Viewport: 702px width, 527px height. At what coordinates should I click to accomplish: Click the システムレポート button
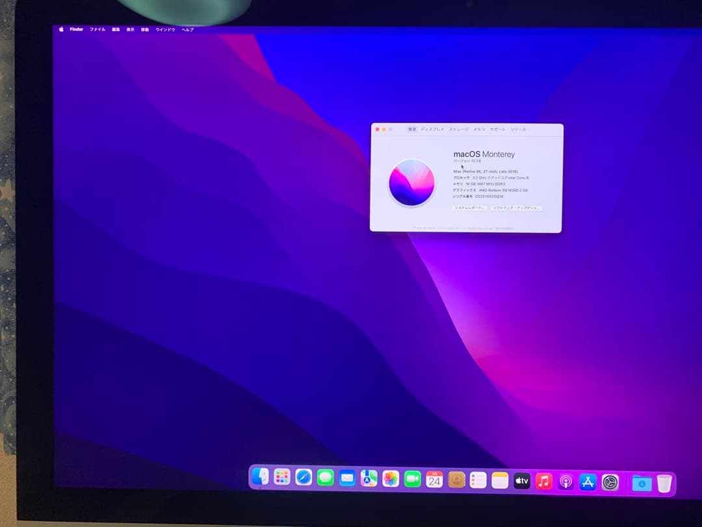(471, 208)
